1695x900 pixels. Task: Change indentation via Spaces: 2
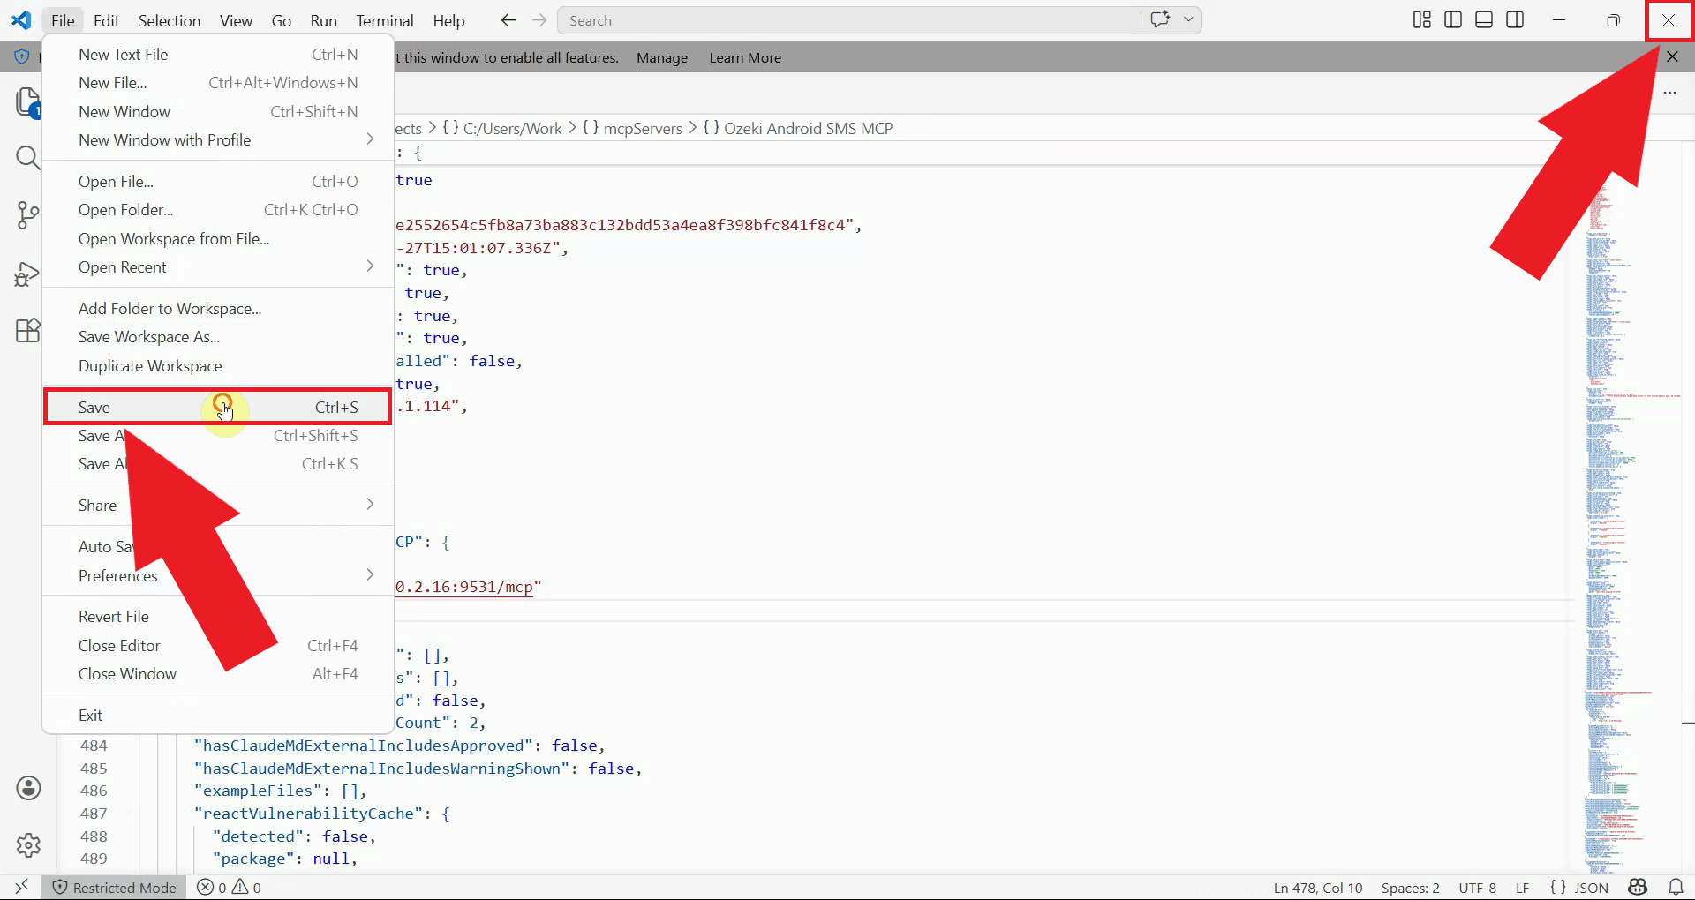click(x=1410, y=888)
